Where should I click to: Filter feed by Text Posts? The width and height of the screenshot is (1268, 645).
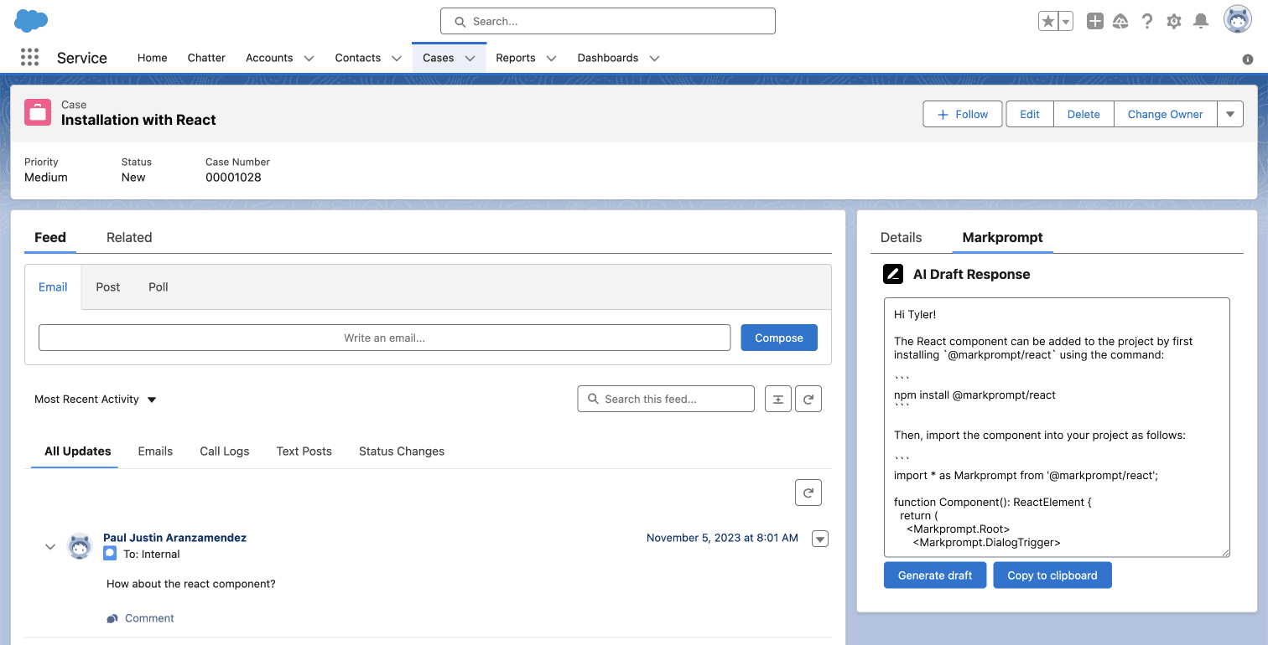click(x=304, y=451)
